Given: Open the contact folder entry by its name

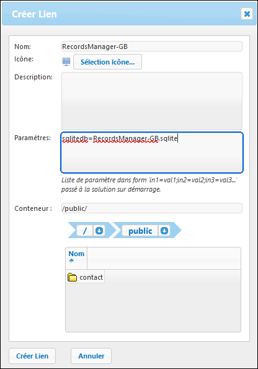Looking at the screenshot, I should pyautogui.click(x=91, y=277).
